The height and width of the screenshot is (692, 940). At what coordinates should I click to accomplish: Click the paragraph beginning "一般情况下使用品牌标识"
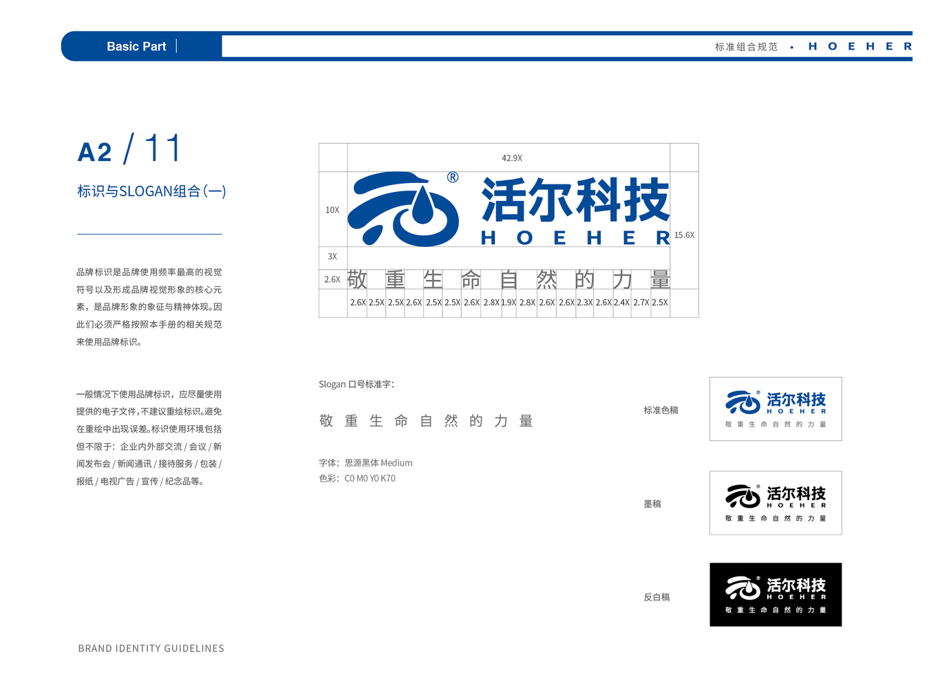149,437
